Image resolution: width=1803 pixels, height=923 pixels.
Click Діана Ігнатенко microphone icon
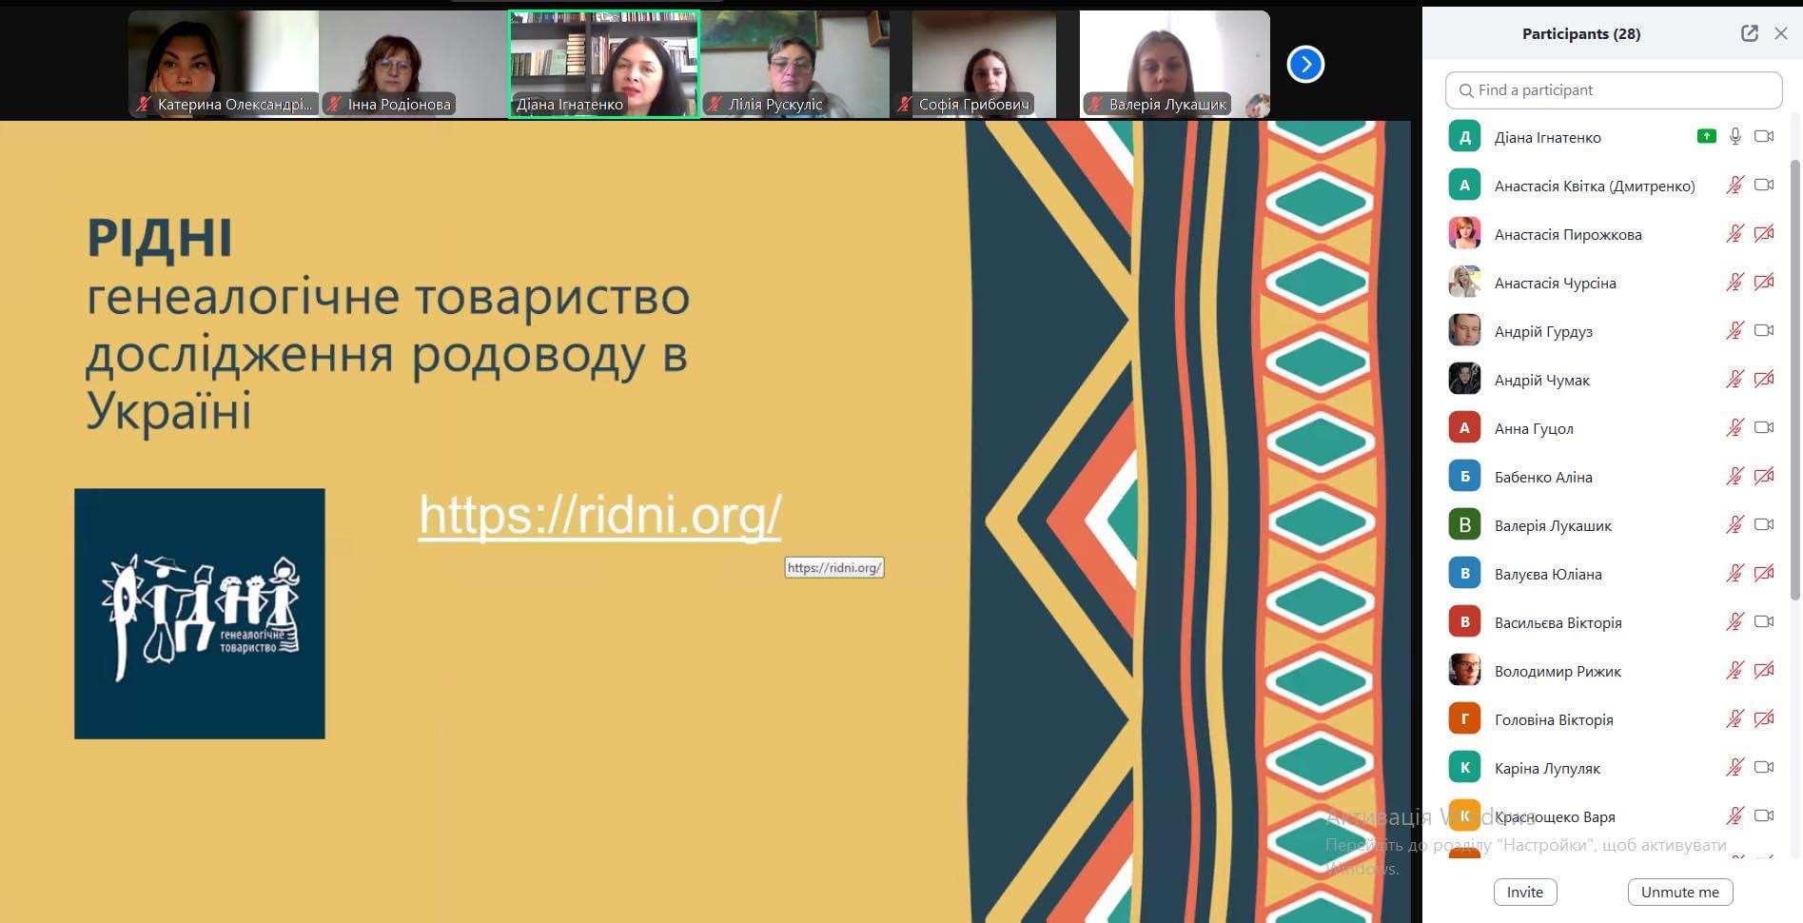tap(1735, 136)
